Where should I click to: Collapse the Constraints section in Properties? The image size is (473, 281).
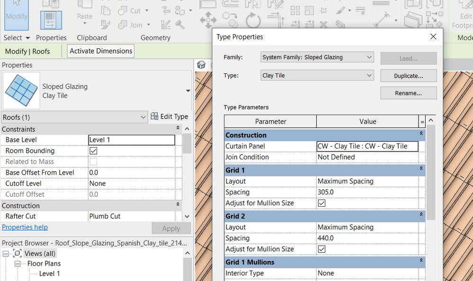tap(178, 128)
